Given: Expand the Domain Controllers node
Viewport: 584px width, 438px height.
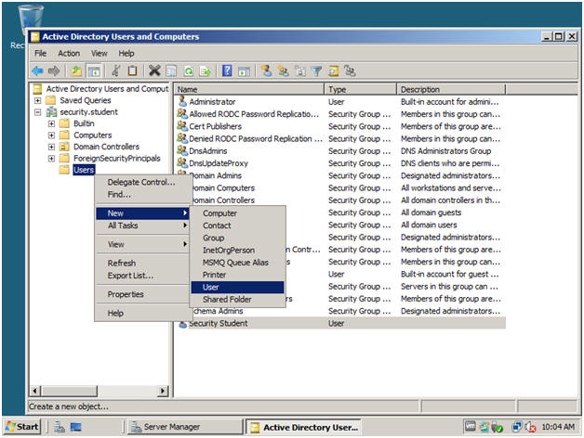Looking at the screenshot, I should (x=51, y=147).
